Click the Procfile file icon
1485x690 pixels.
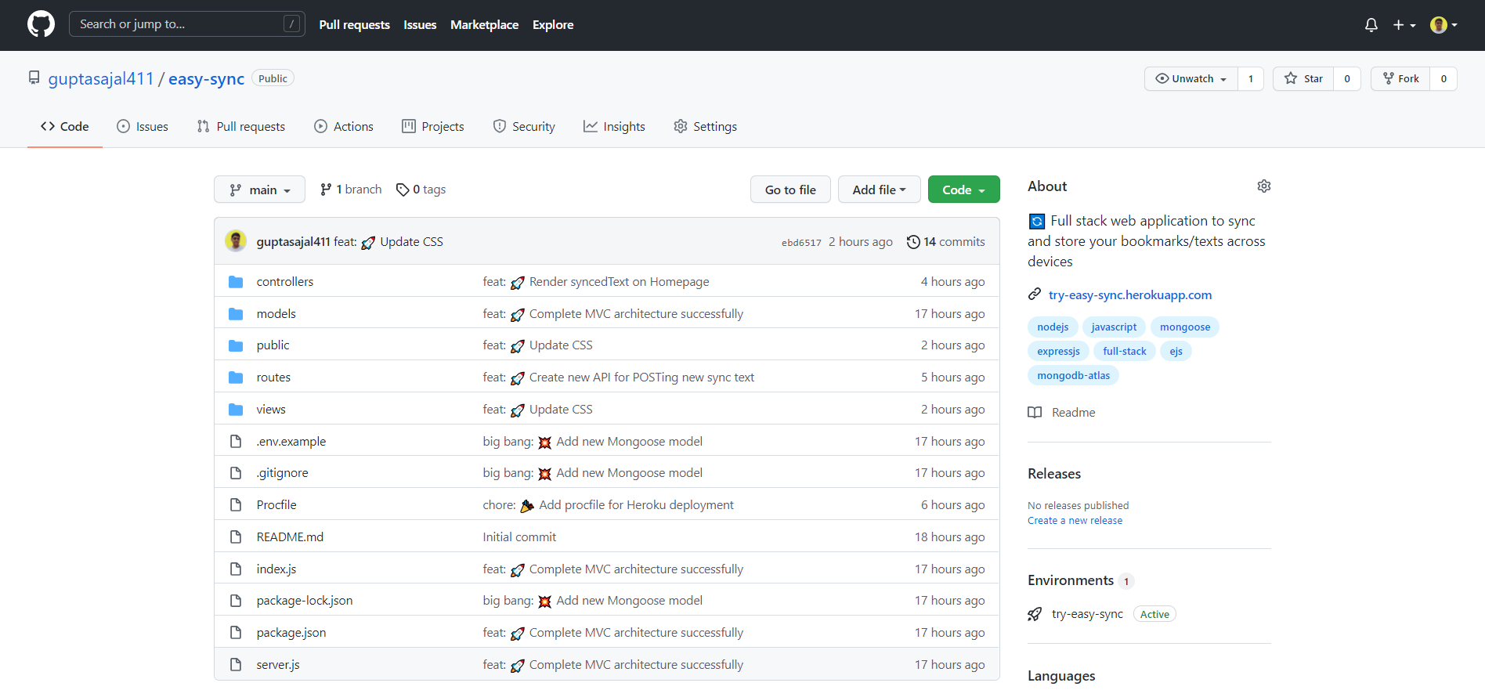pos(236,505)
